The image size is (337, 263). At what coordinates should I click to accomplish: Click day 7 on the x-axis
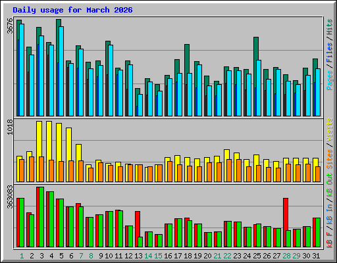coord(81,256)
